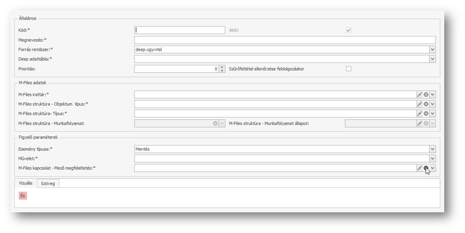The image size is (465, 233).
Task: Switch to the Szöveg tab
Action: (x=48, y=183)
